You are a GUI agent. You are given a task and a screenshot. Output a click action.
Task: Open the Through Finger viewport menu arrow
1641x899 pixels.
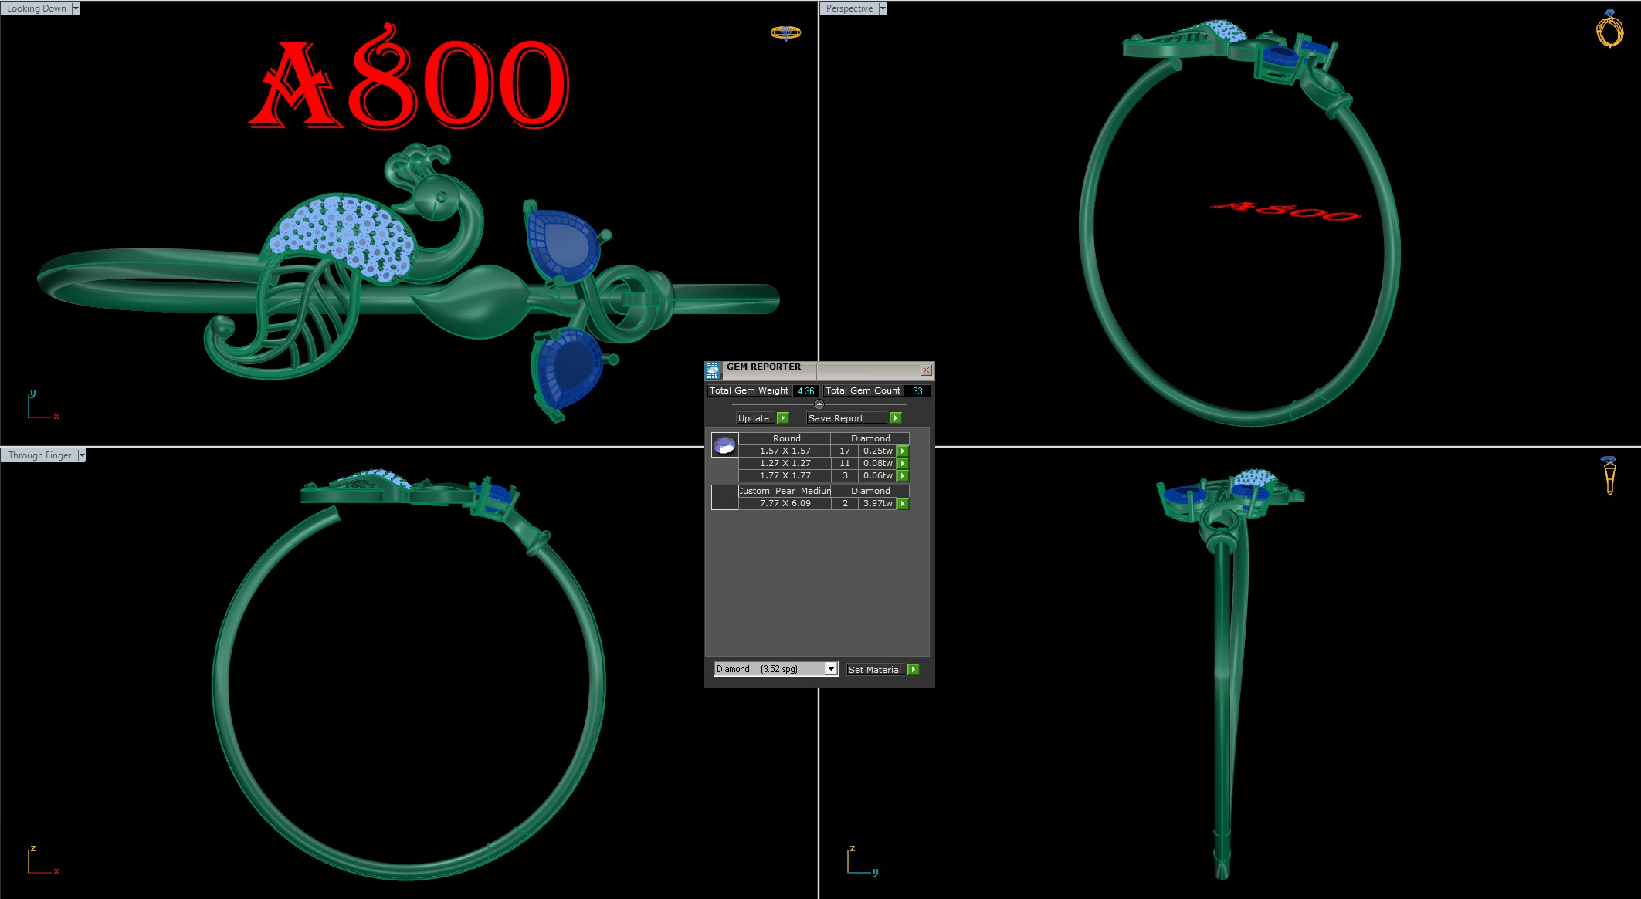coord(82,455)
